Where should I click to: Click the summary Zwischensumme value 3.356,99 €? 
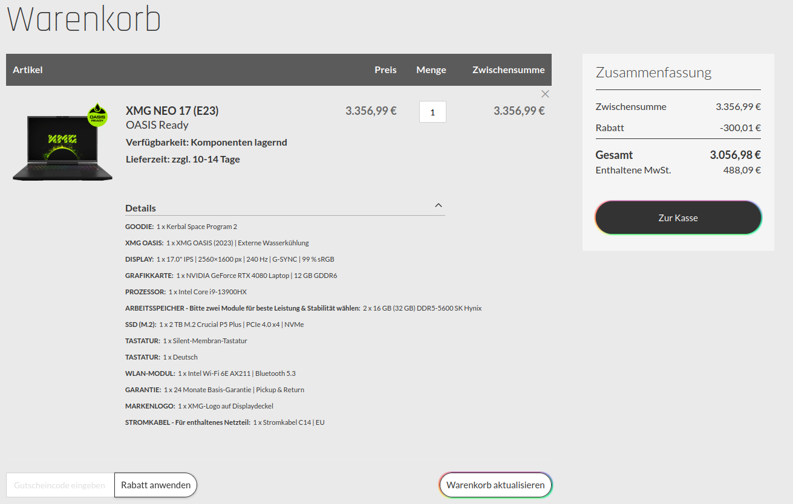pos(738,106)
